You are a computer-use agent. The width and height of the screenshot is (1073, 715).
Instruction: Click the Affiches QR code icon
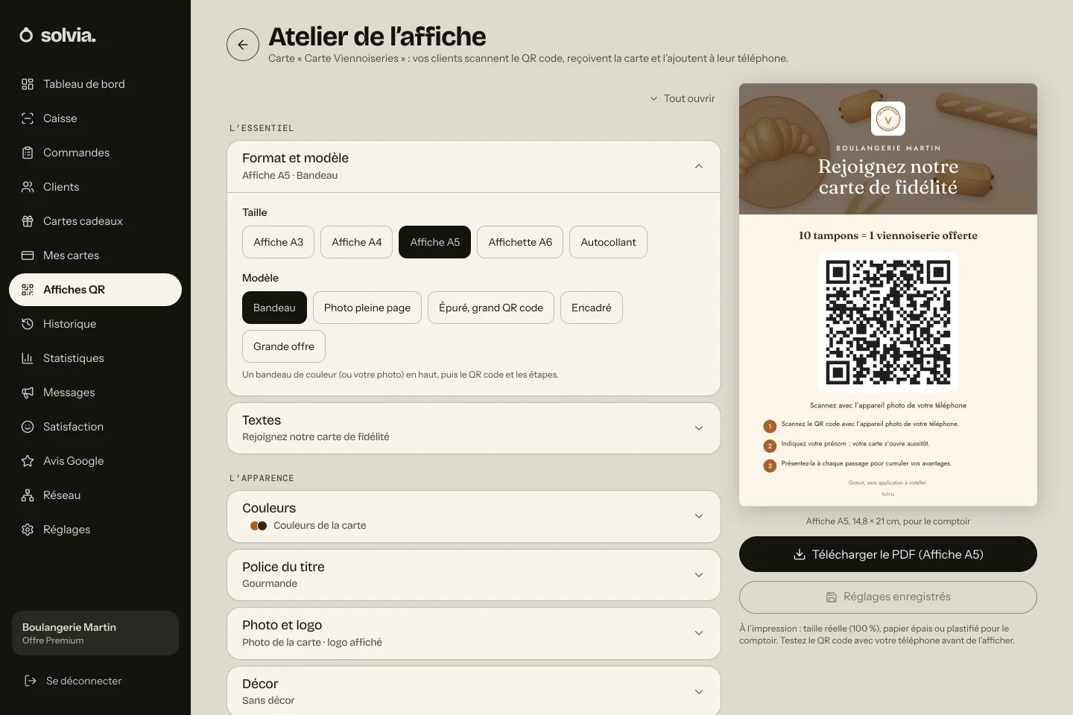[x=28, y=290]
